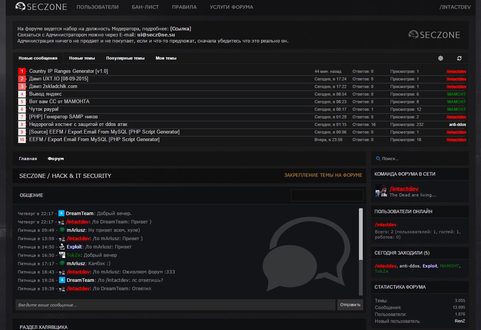Click the refresh icon in the topics panel
The image size is (481, 330).
(459, 58)
